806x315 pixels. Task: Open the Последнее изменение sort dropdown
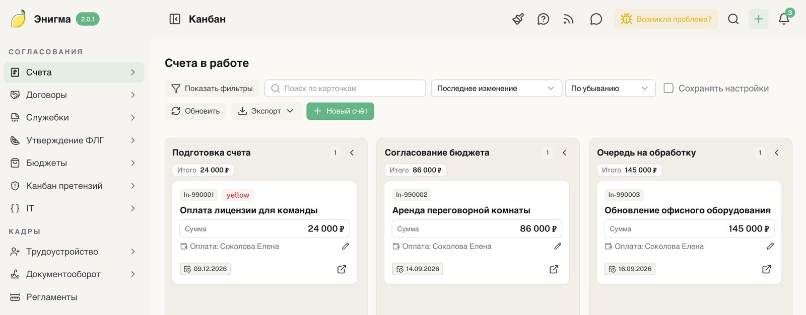(x=496, y=88)
